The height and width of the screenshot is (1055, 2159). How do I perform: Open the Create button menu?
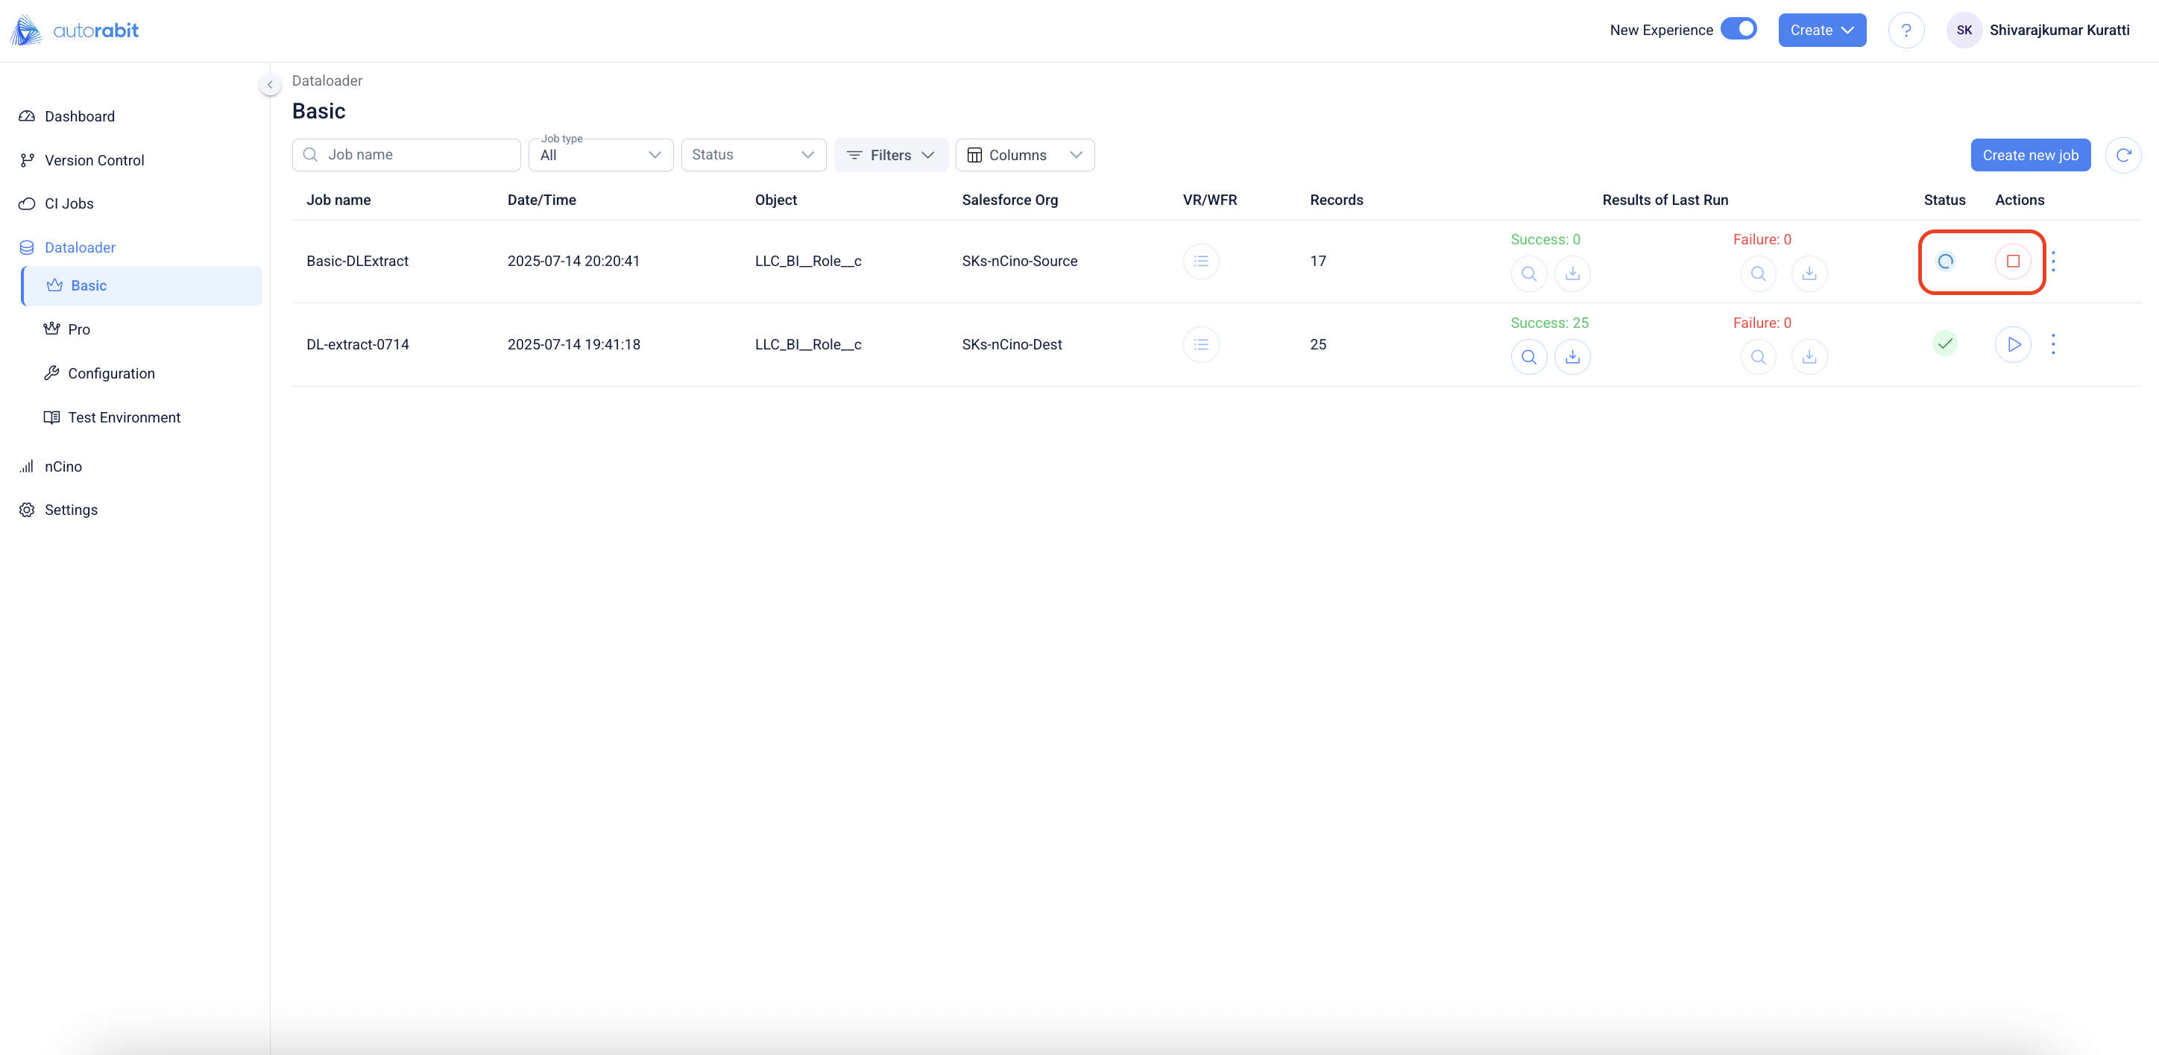point(1821,30)
